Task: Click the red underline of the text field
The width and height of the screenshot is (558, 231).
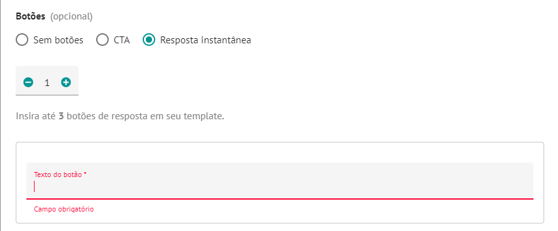Action: [280, 198]
